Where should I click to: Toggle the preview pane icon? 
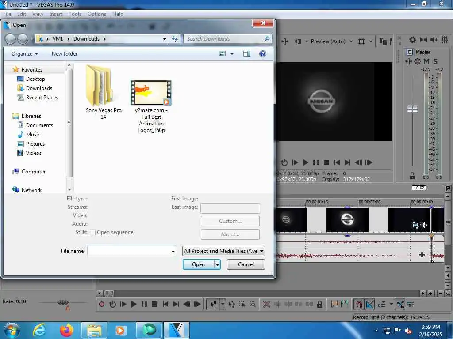click(x=247, y=54)
